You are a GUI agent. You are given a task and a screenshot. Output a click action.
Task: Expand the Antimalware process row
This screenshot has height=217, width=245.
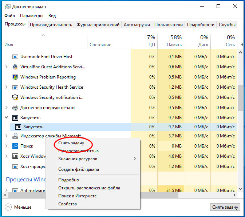[x=7, y=190]
